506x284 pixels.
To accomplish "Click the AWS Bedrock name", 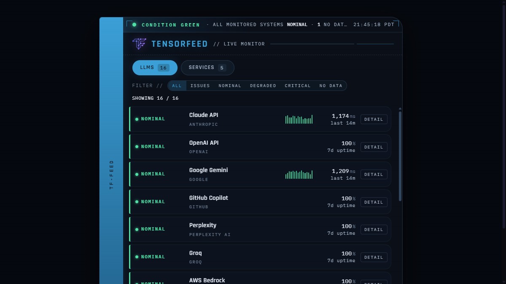I will point(207,281).
